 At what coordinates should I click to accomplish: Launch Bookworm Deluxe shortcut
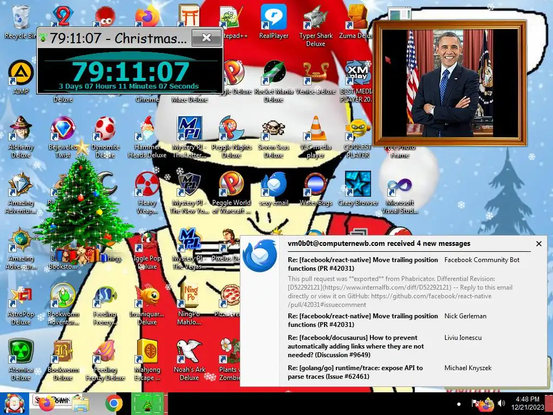point(63,360)
